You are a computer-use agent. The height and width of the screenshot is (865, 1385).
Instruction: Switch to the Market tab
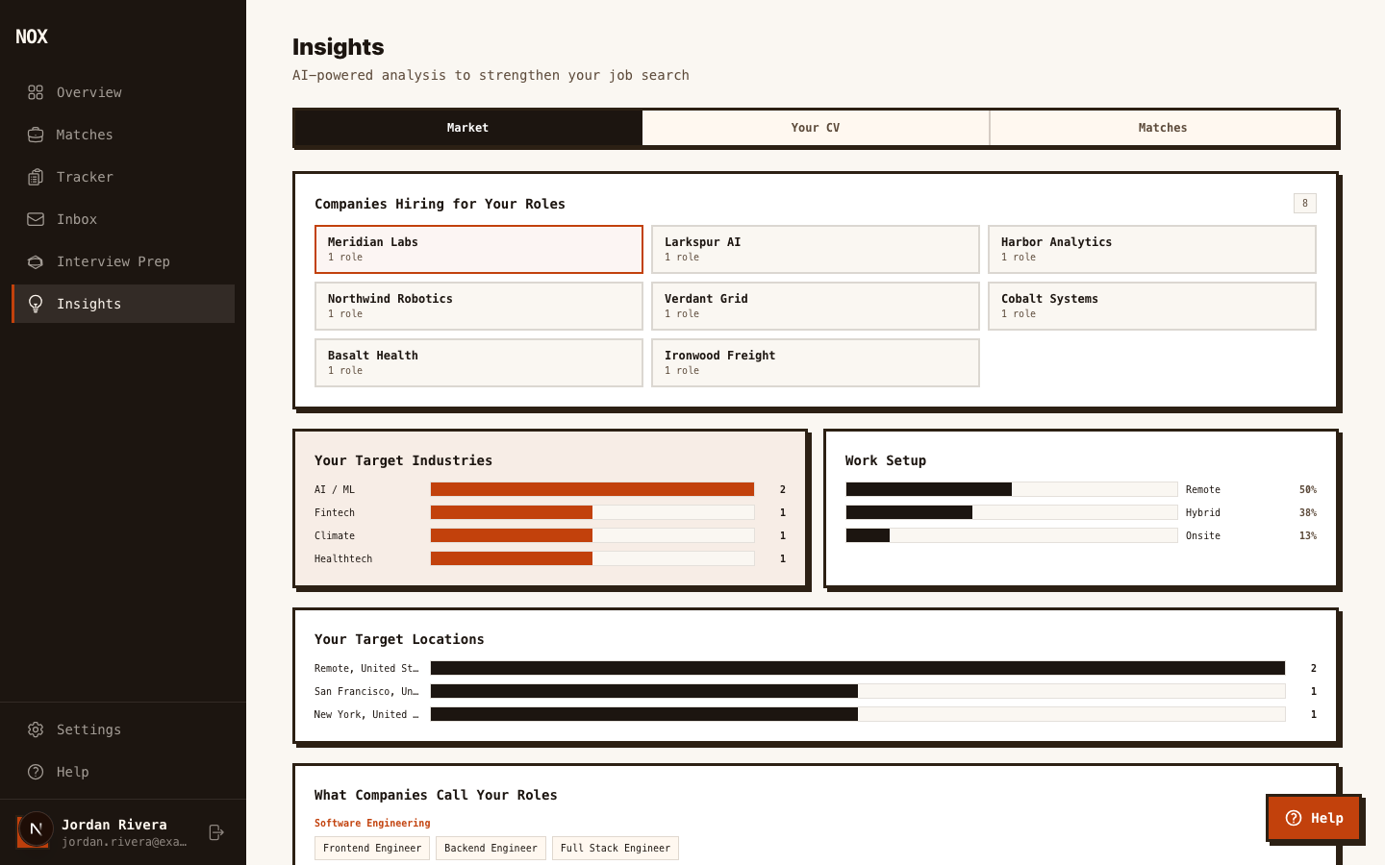[x=467, y=128]
